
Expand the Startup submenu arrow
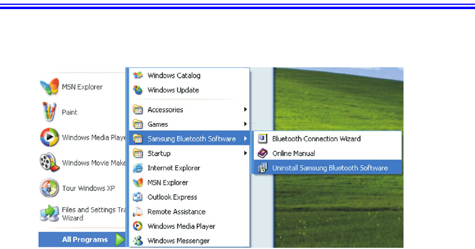[x=245, y=153]
